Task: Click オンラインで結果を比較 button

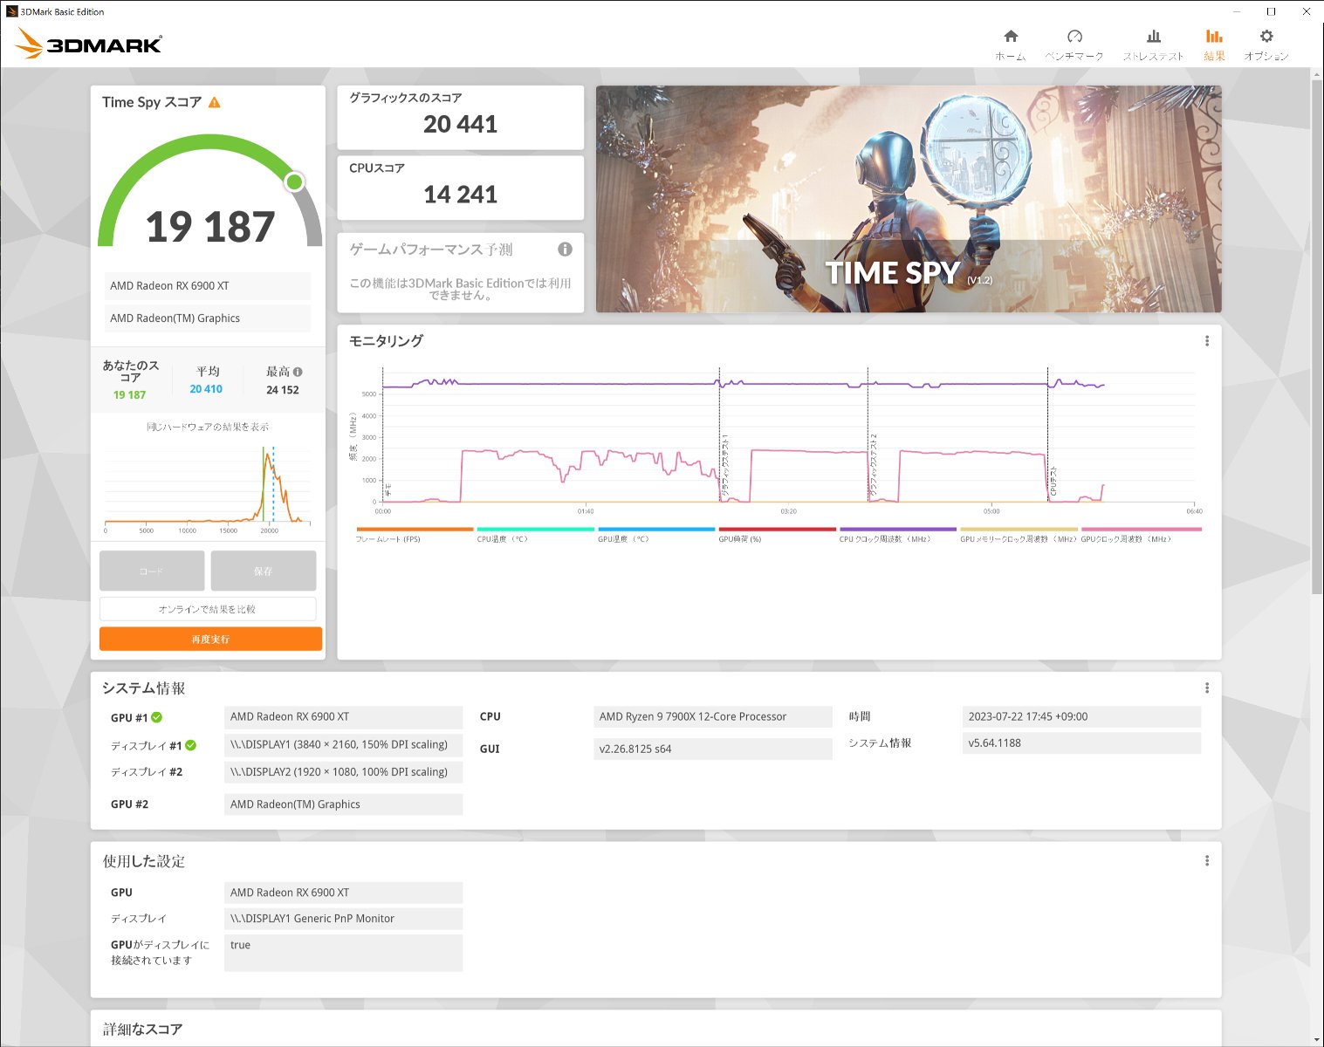Action: [208, 609]
